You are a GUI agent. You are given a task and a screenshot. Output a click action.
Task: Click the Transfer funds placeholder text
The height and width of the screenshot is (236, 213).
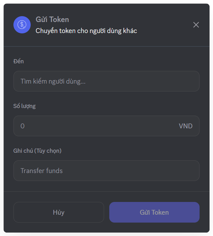[42, 171]
